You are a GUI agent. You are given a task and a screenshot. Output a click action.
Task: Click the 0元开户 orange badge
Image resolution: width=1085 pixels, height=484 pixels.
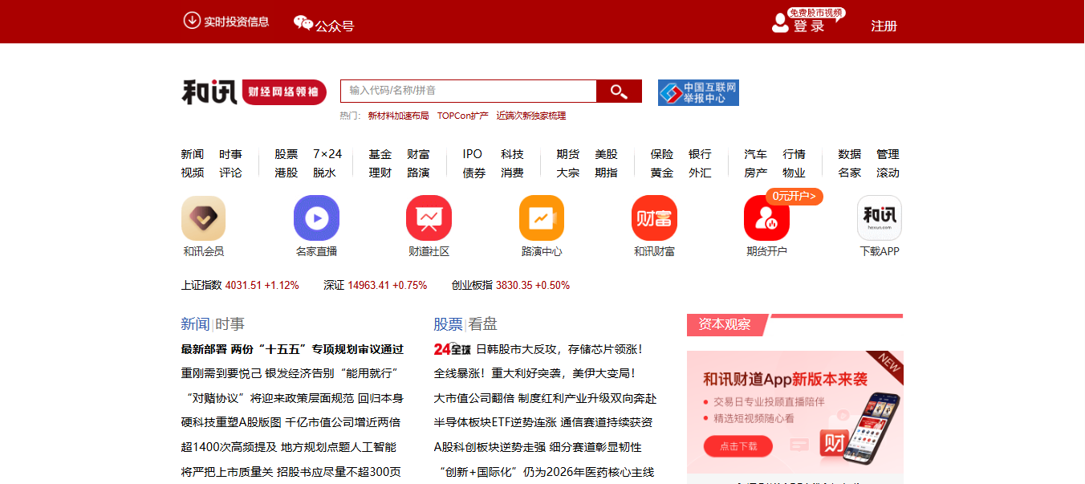(794, 196)
